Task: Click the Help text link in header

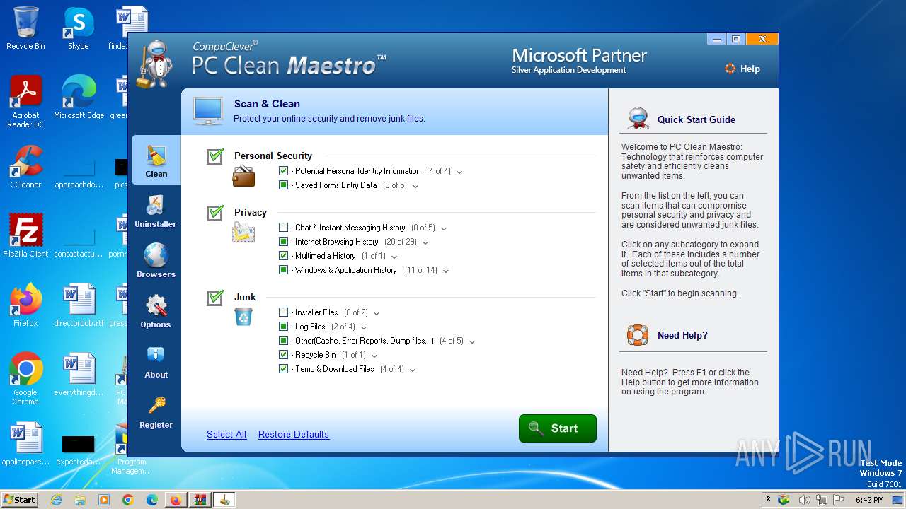Action: point(750,69)
